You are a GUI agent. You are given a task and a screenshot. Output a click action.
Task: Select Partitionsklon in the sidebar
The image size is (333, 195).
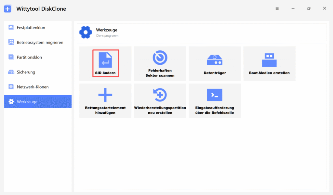pyautogui.click(x=38, y=57)
